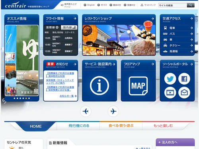Open the audio read-aloud page speaker icon
199x149 pixels.
[62, 5]
